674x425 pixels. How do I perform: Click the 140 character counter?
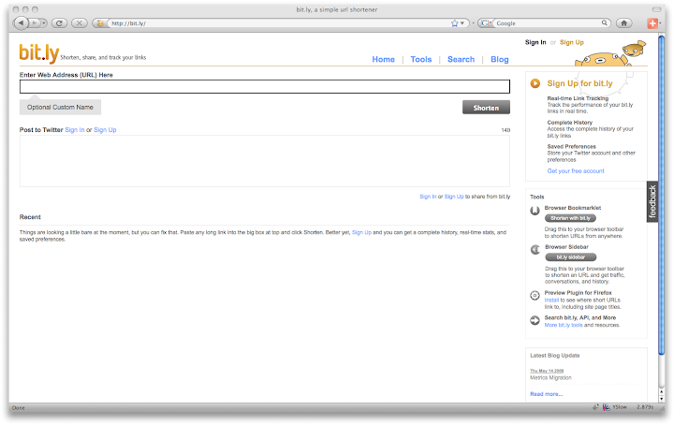pyautogui.click(x=505, y=130)
